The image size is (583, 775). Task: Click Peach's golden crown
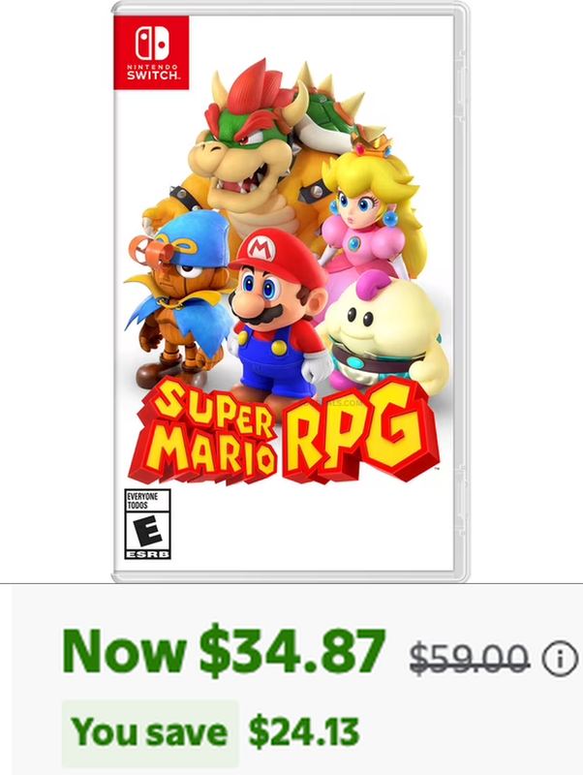373,141
